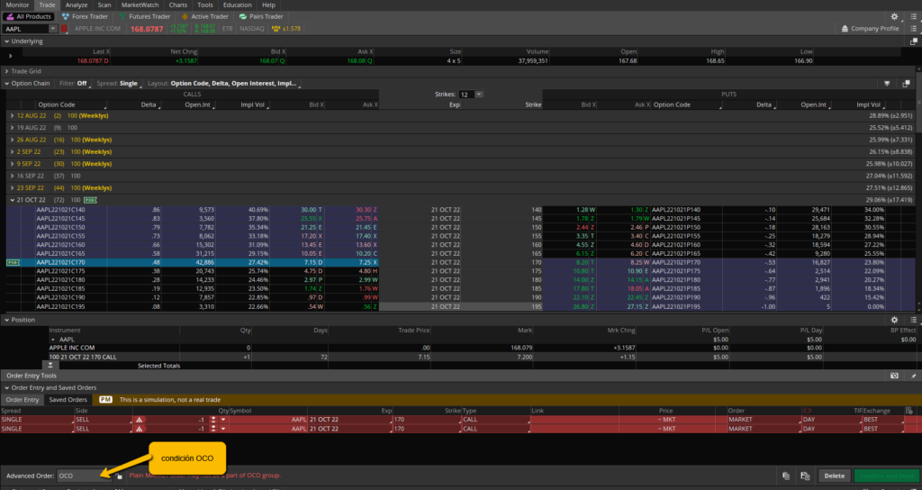Open the Position panel gear settings
The height and width of the screenshot is (490, 922).
tap(894, 319)
